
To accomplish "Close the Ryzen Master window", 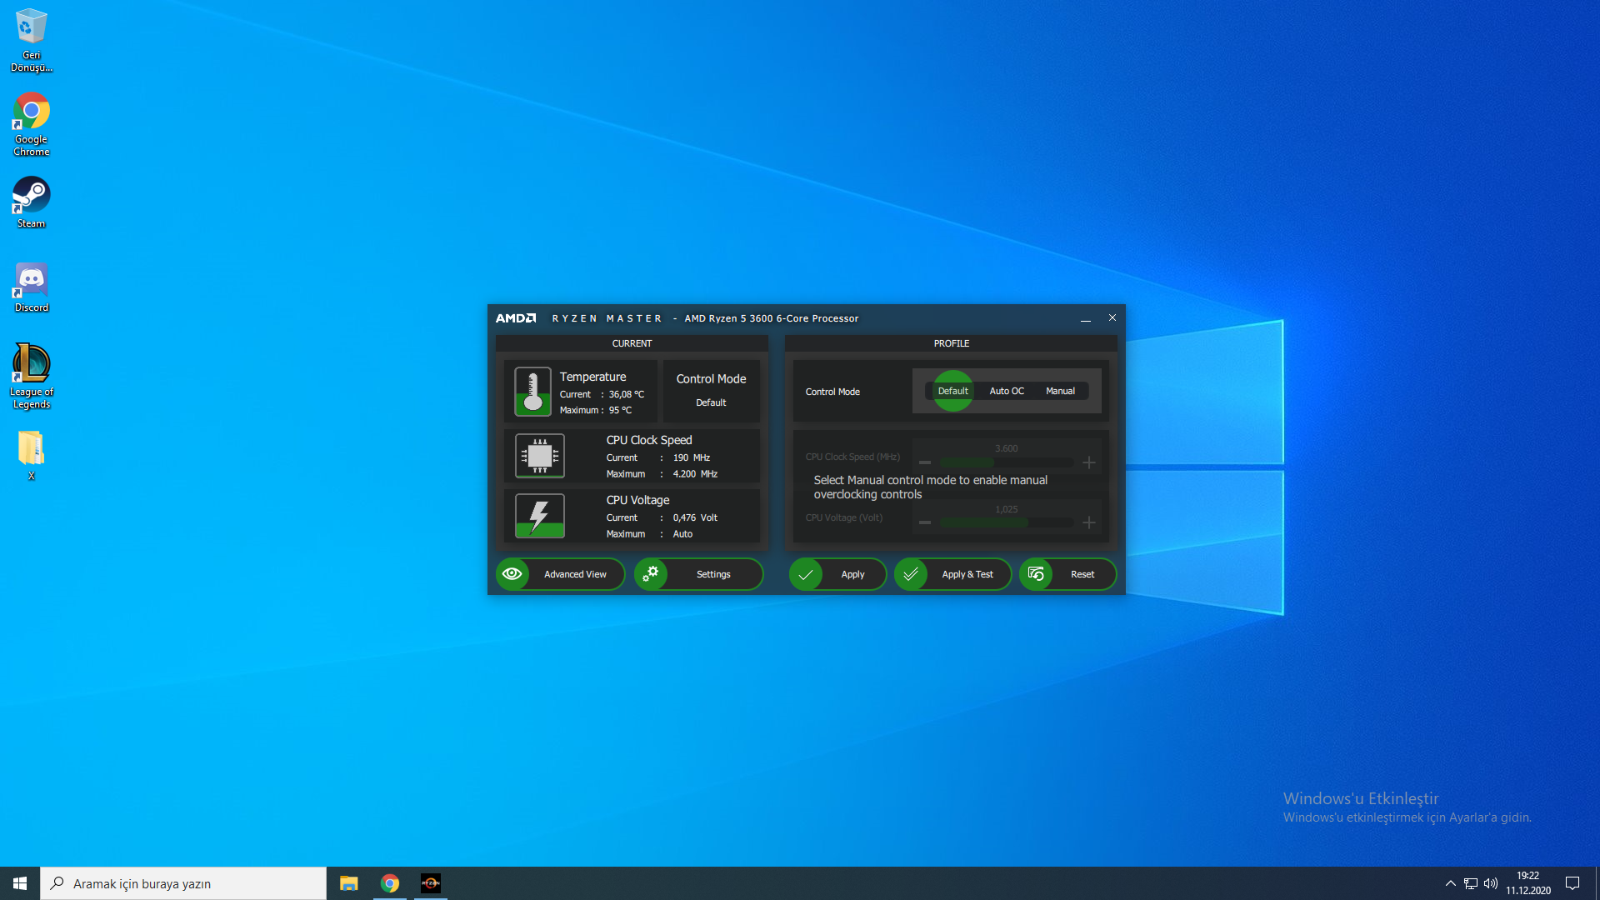I will click(x=1112, y=318).
